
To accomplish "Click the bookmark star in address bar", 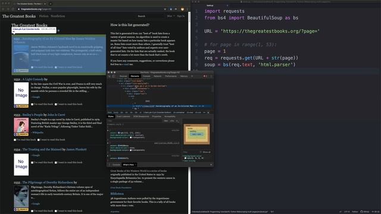I will [x=165, y=10].
